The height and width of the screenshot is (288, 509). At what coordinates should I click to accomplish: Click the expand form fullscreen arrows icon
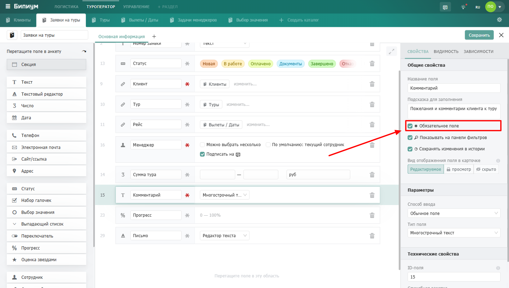[x=391, y=51]
